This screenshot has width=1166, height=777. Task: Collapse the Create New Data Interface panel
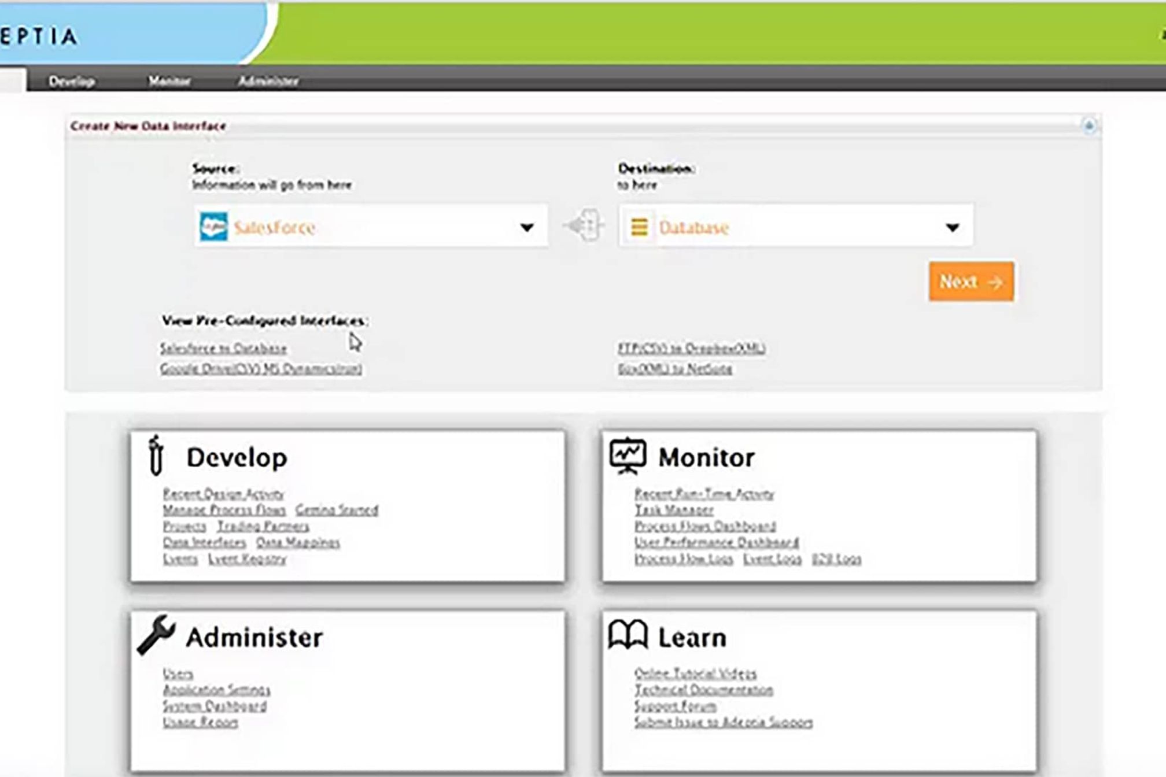1088,126
